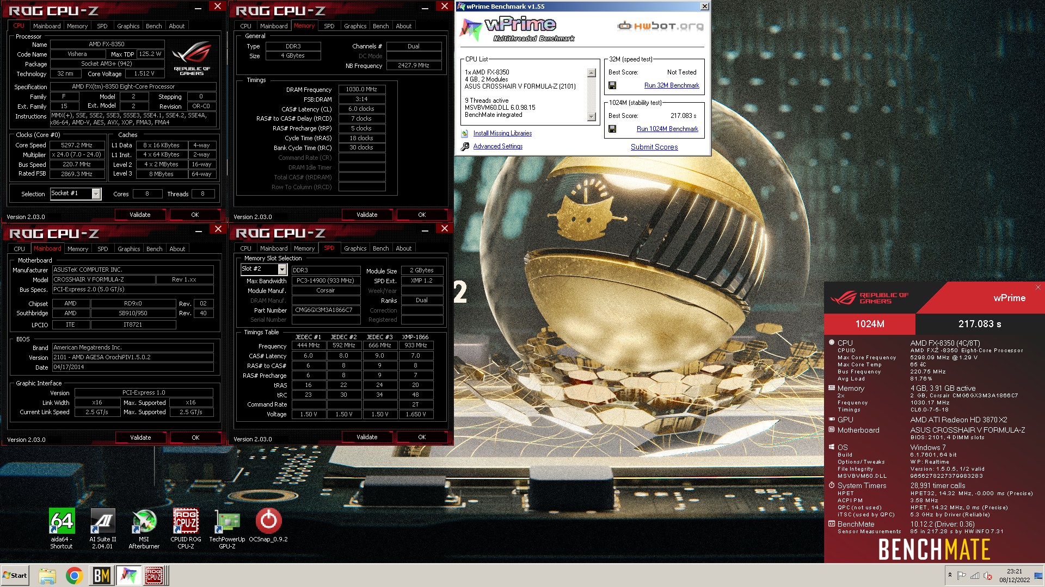The image size is (1045, 587).
Task: Run the 32M Benchmark
Action: pos(672,85)
